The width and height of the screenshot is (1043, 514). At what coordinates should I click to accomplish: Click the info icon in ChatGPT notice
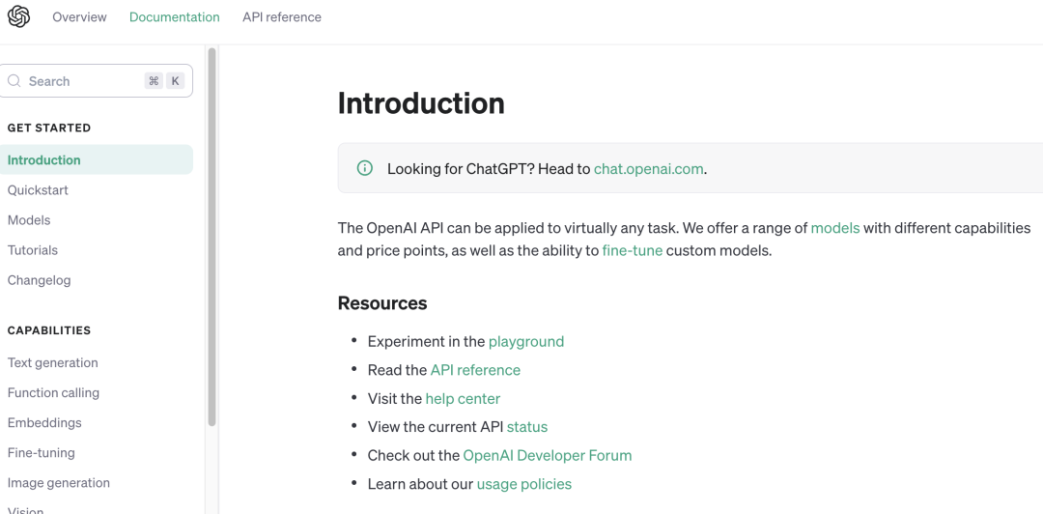tap(364, 168)
